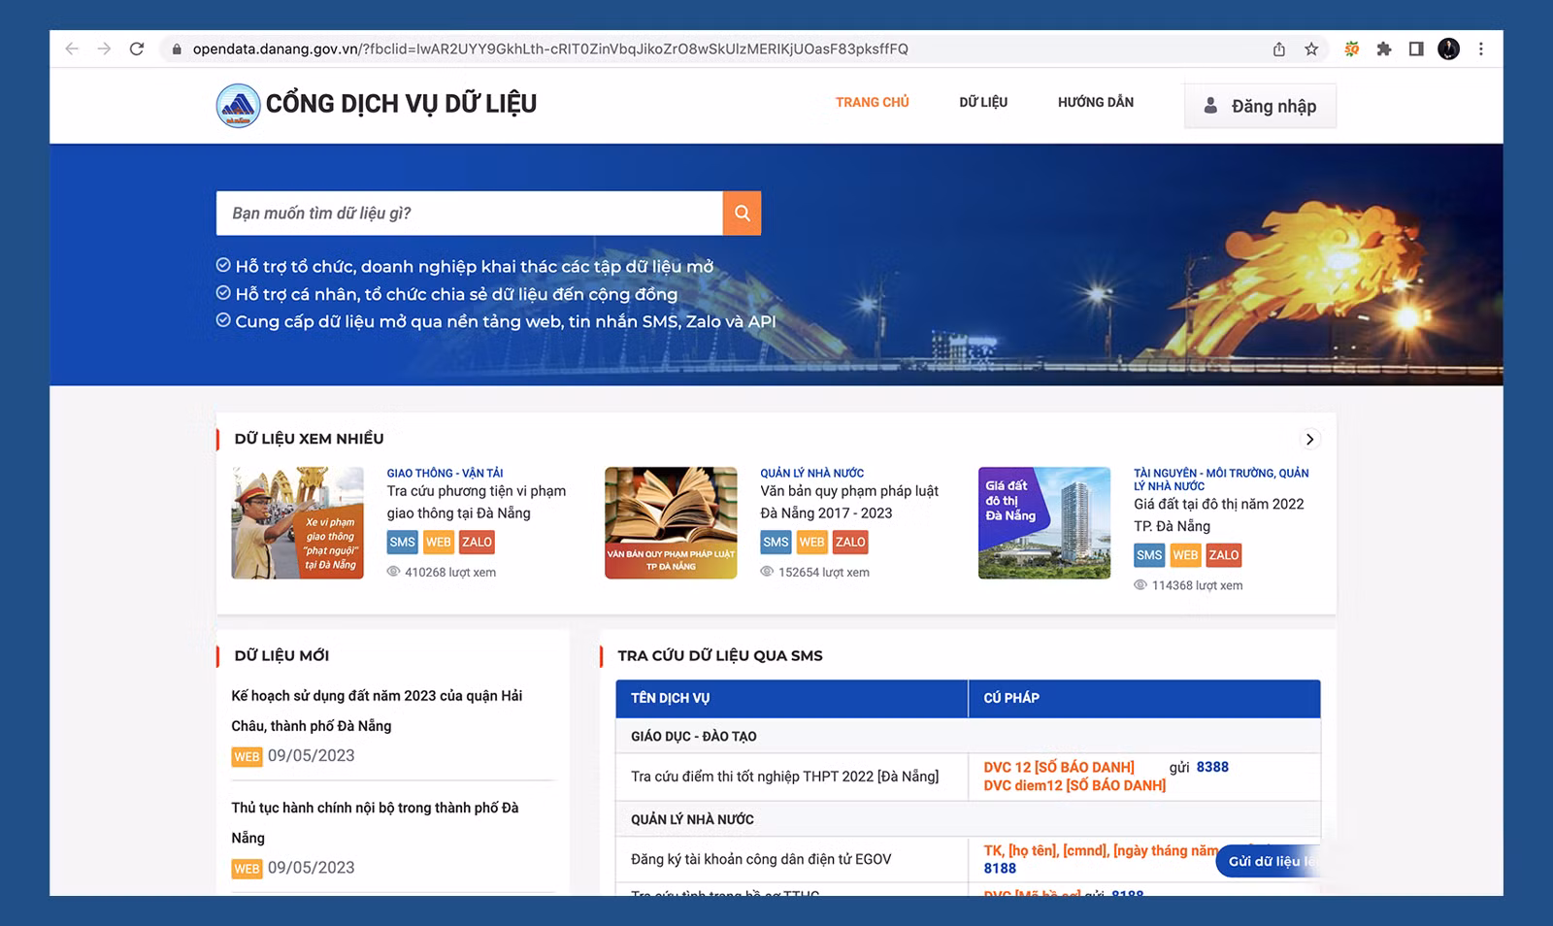Show next items in Dữ liệu xem nhiều
Screen dimensions: 1553x926
click(x=1309, y=439)
